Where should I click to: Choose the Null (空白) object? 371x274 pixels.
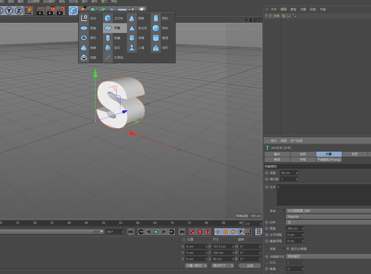pos(89,18)
